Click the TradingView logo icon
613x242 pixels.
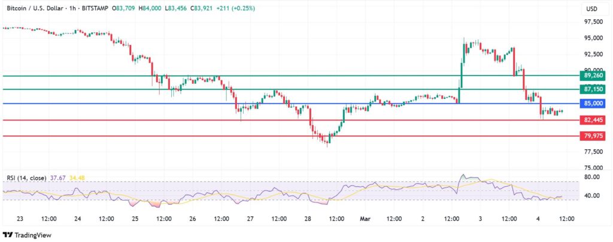tap(8, 234)
